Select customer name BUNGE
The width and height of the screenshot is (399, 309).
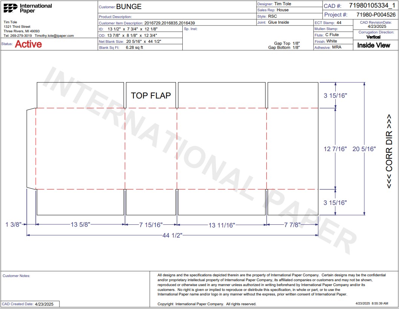pyautogui.click(x=129, y=7)
